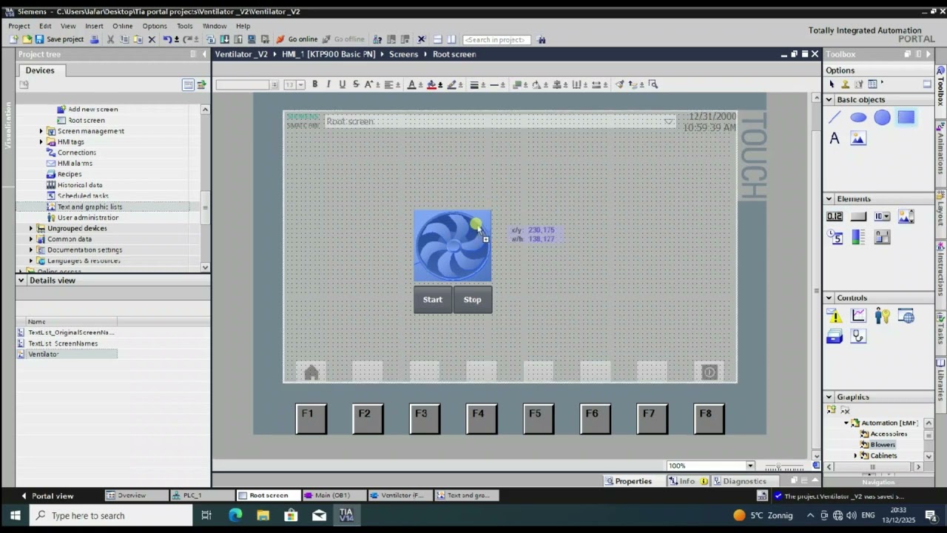
Task: Click the Print icon in toolbar
Action: 94,39
